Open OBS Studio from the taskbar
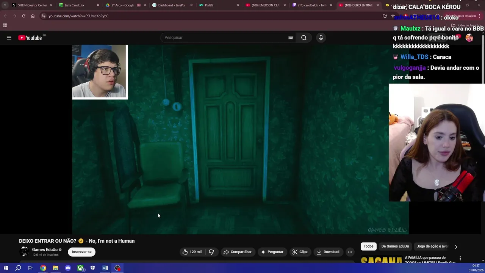This screenshot has width=485, height=273. tap(117, 268)
